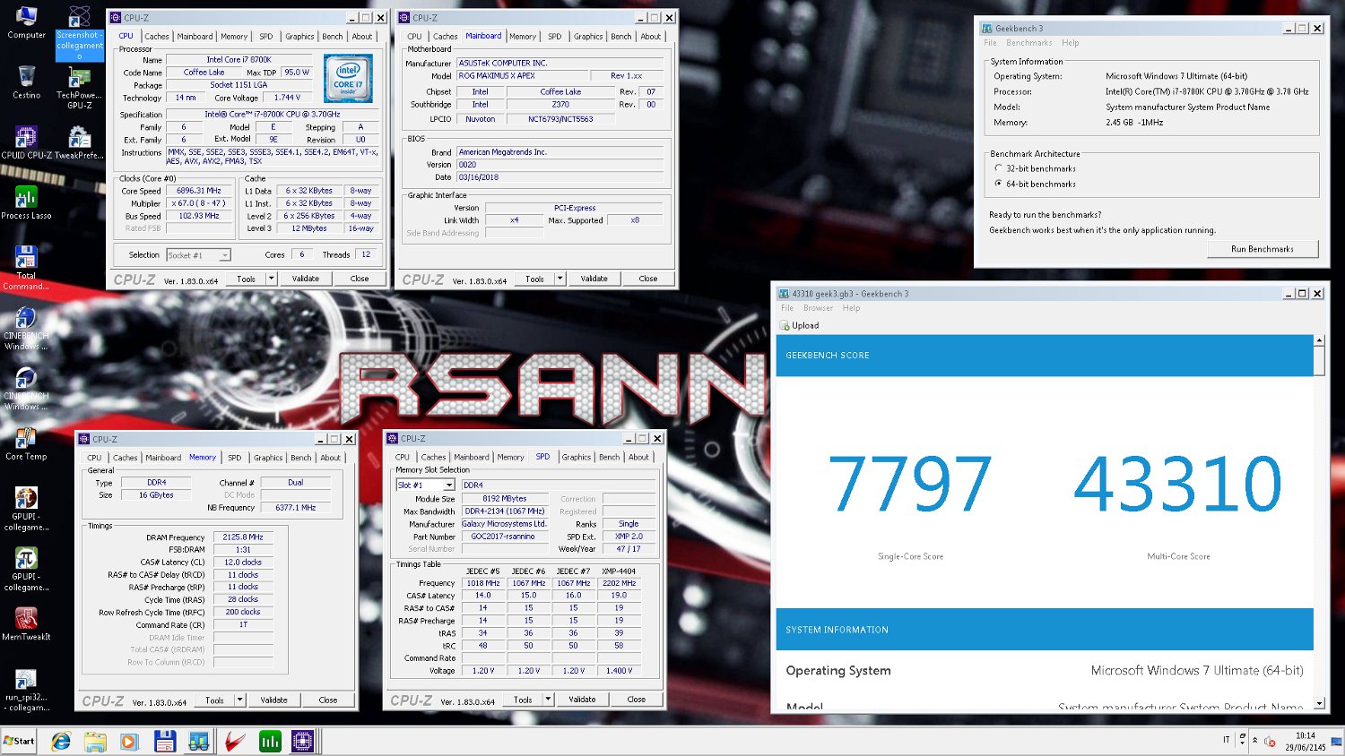This screenshot has width=1345, height=756.
Task: Open About tab in Memory window
Action: 331,458
